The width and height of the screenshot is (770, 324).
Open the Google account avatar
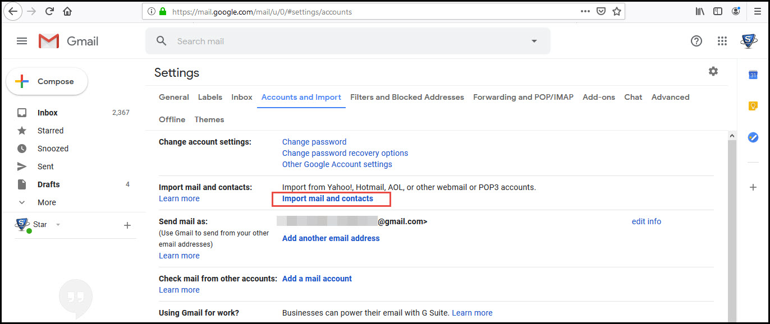pos(749,41)
